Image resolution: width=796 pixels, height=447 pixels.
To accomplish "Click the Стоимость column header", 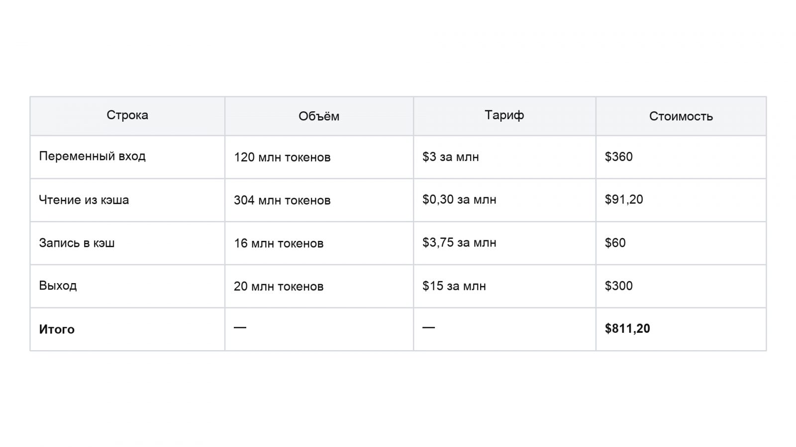I will click(x=681, y=116).
